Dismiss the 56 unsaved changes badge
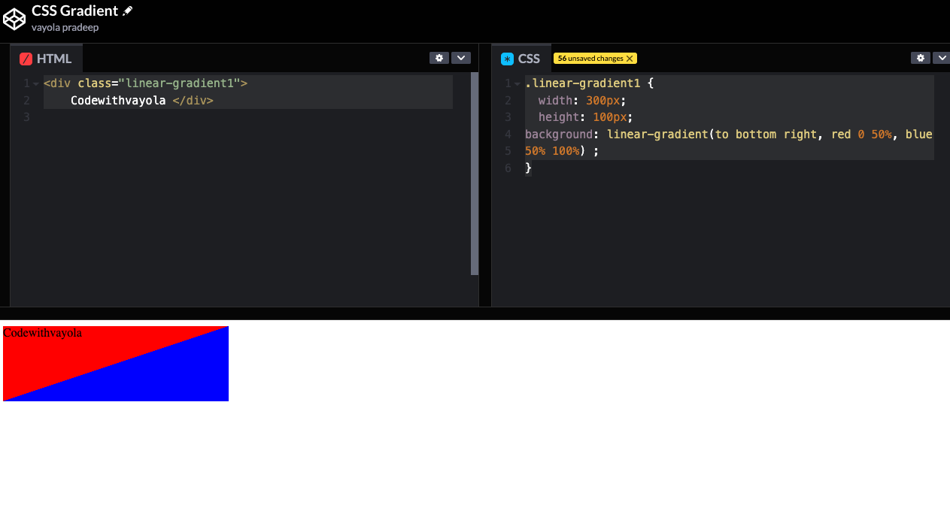The width and height of the screenshot is (950, 505). (630, 59)
